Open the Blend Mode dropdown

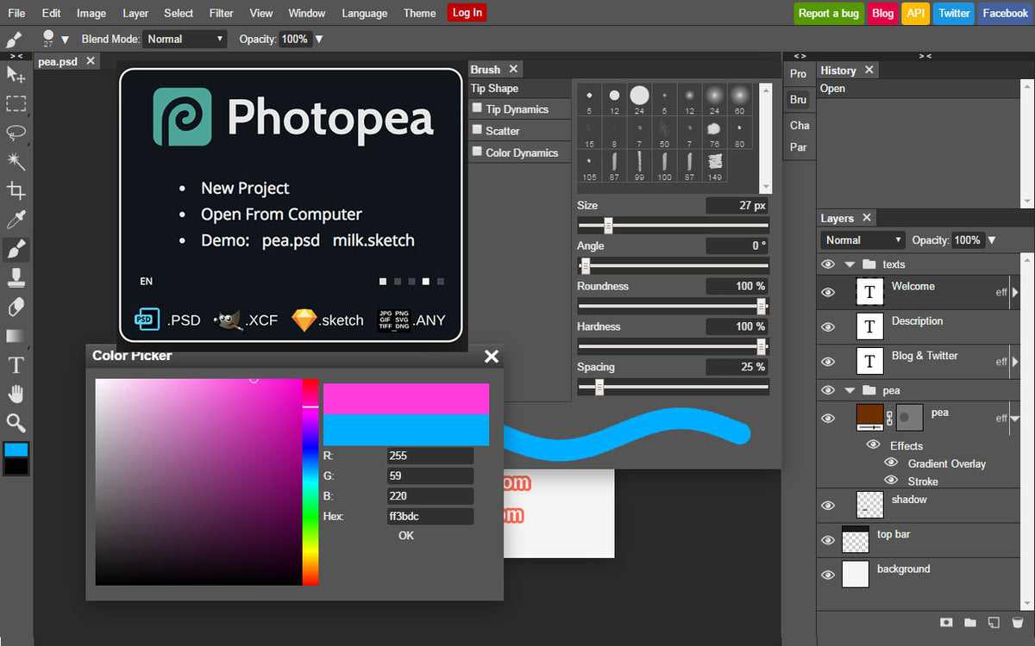click(x=185, y=39)
